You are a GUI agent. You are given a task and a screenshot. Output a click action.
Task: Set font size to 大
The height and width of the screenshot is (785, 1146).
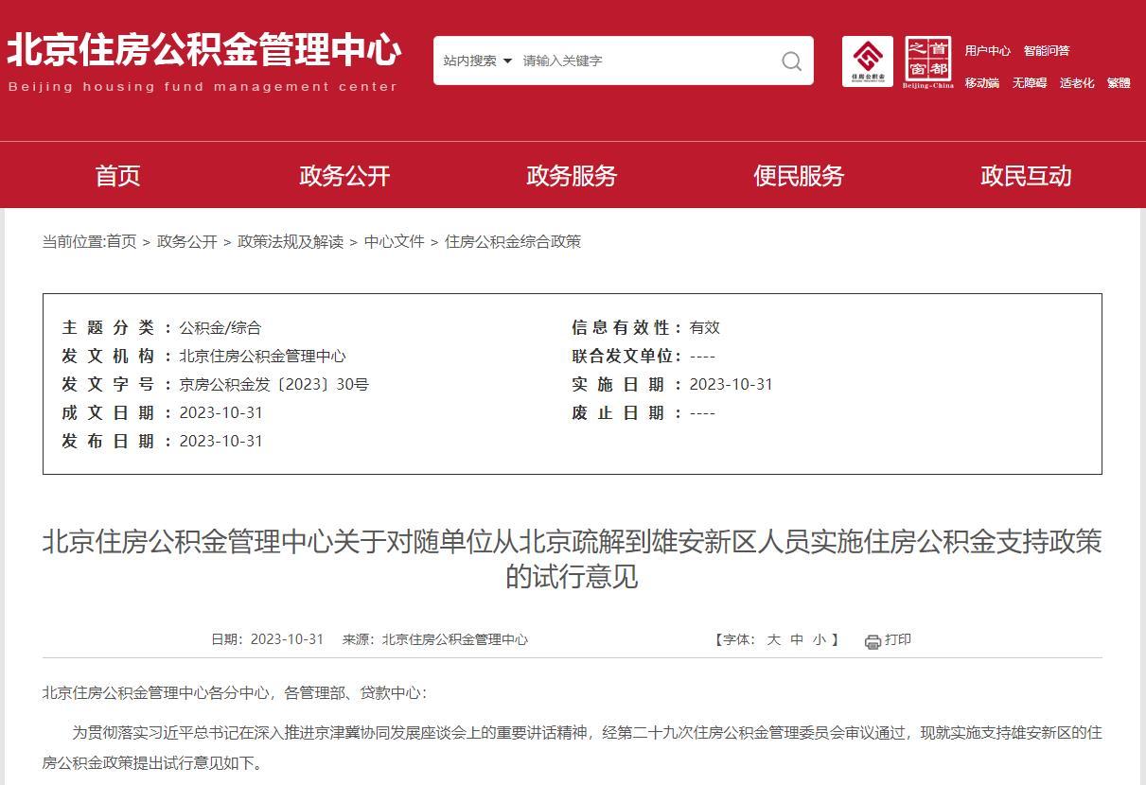point(773,640)
